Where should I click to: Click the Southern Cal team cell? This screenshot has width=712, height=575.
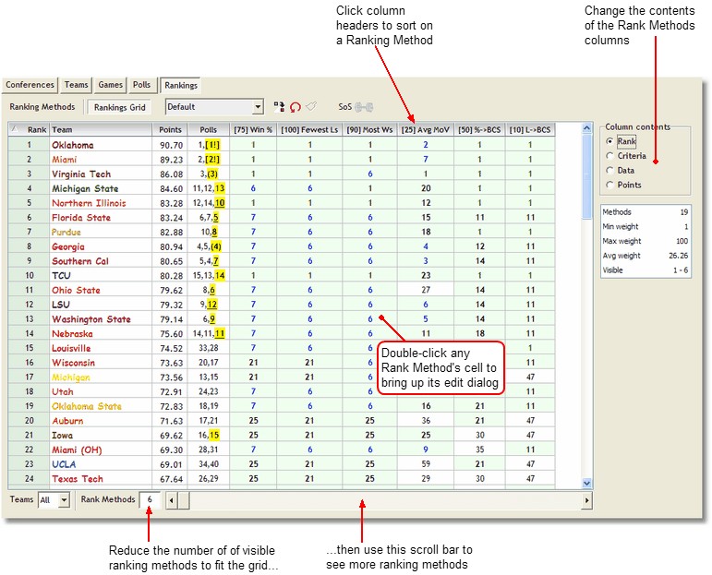(101, 261)
